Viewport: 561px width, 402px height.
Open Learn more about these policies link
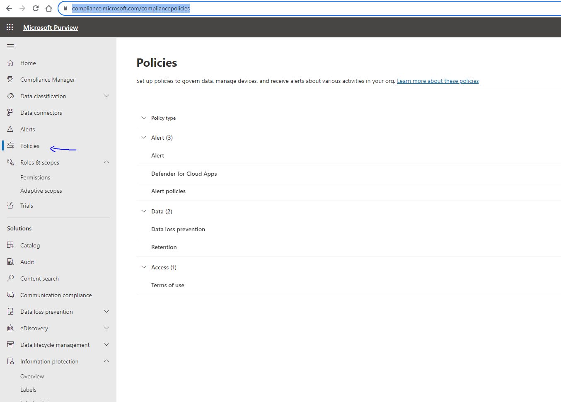click(438, 81)
